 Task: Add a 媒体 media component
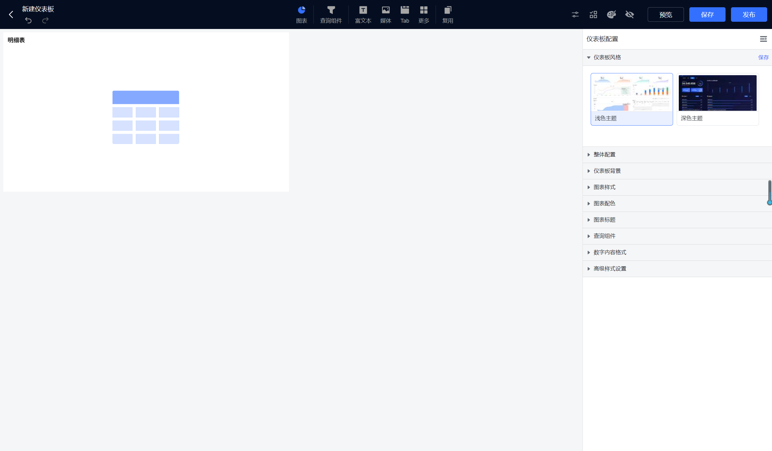(x=385, y=14)
